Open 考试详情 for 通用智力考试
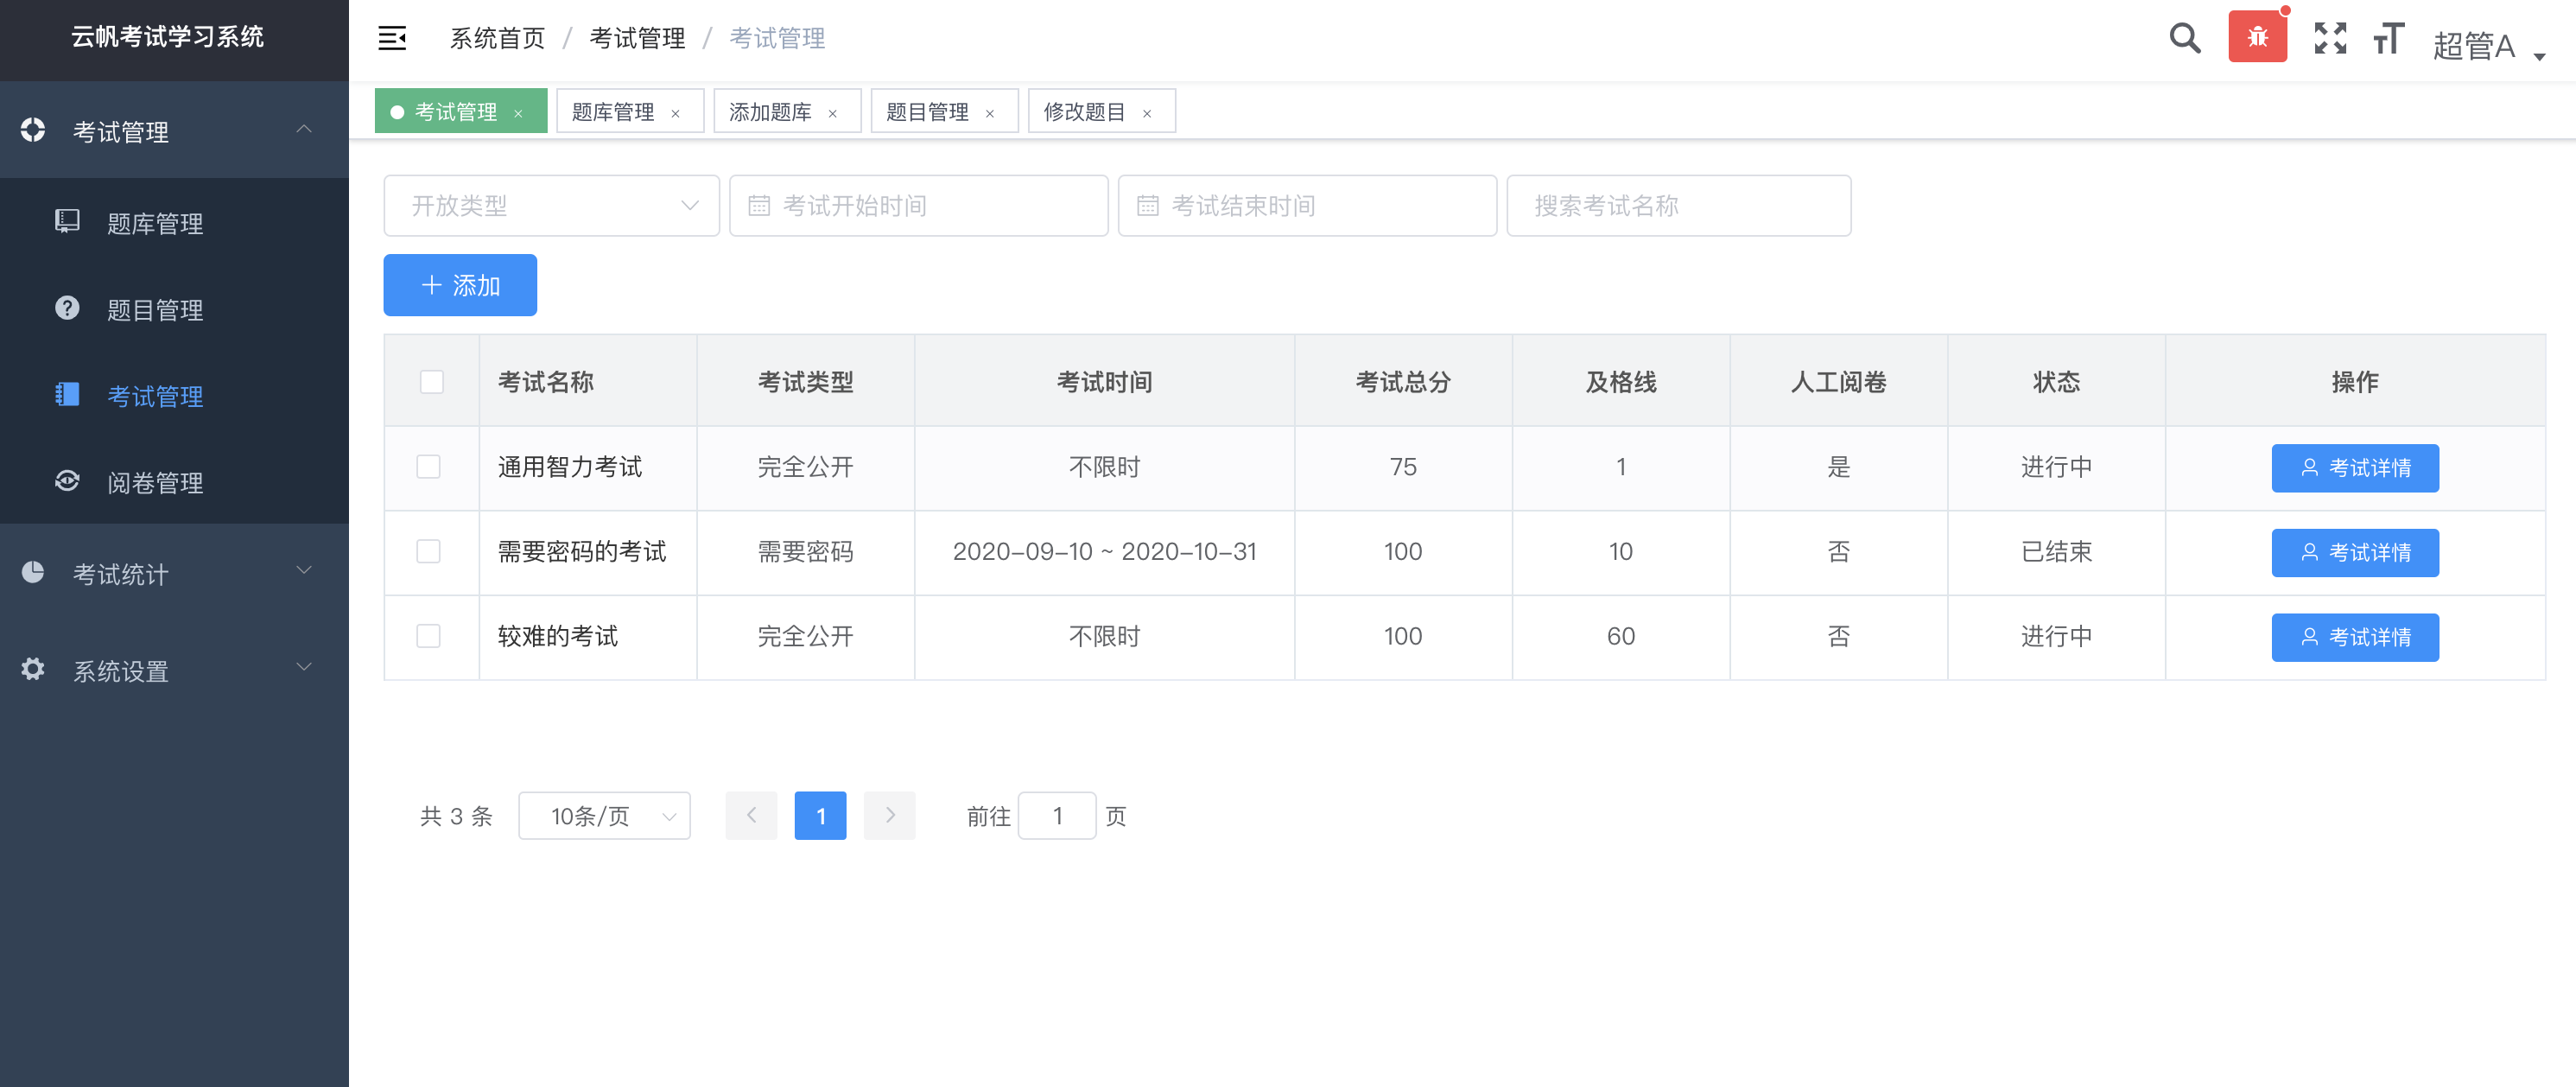This screenshot has width=2576, height=1087. click(2354, 468)
